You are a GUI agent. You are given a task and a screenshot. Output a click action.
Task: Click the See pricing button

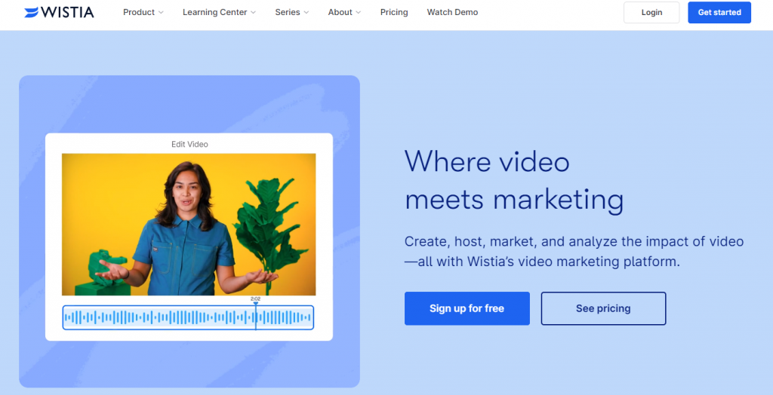tap(603, 308)
